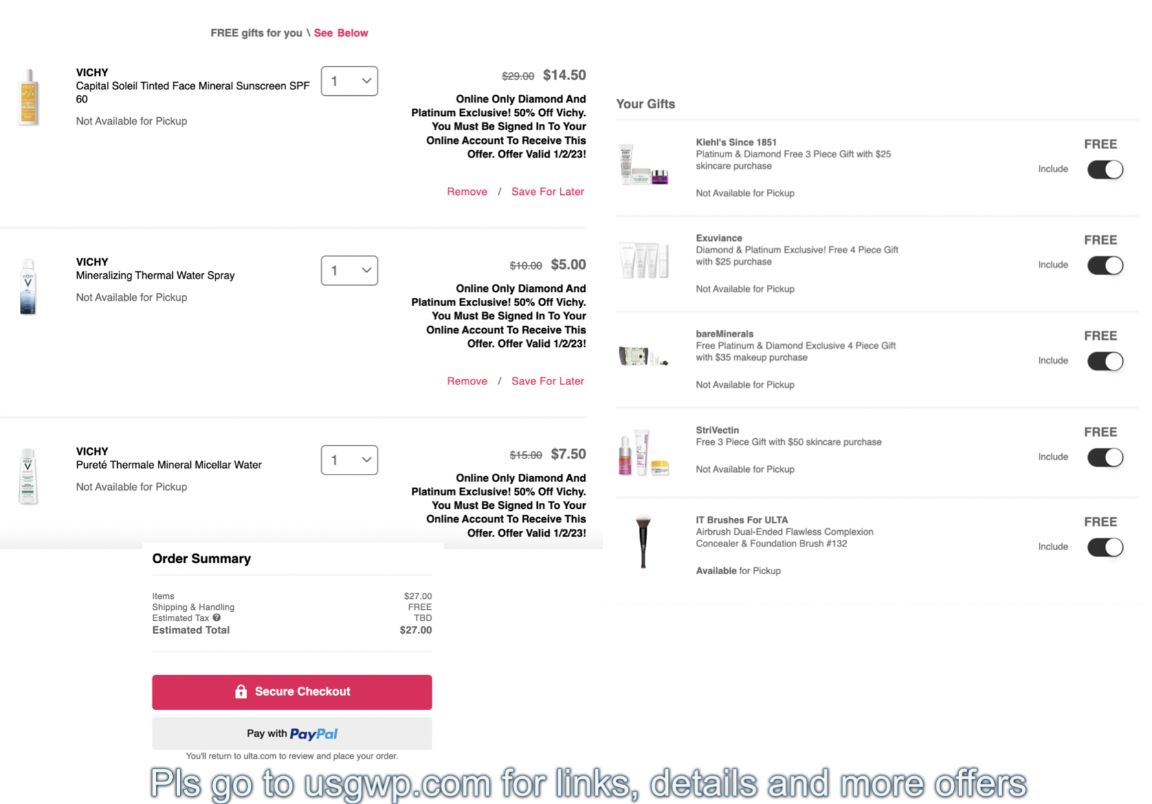Click the Estimated Tax help question icon
Screen dimensions: 1152x804
click(217, 618)
